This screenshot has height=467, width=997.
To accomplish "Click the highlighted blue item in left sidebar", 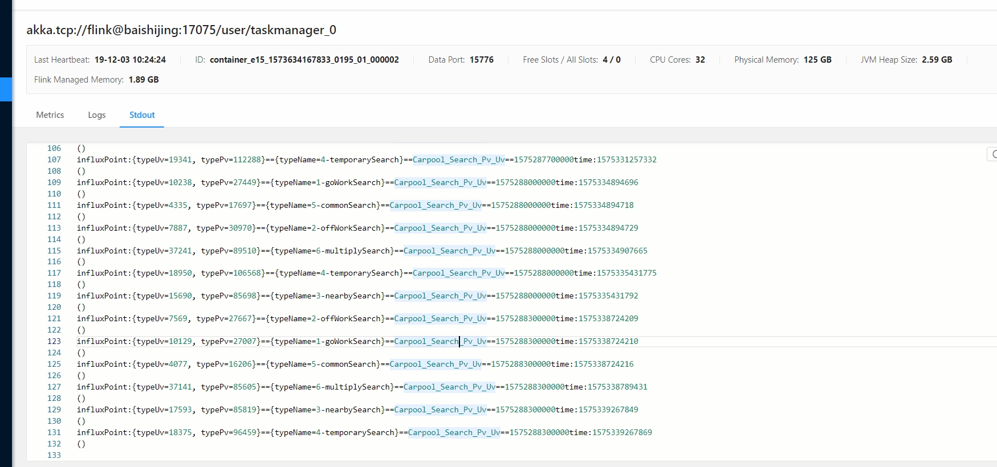I will click(x=6, y=89).
